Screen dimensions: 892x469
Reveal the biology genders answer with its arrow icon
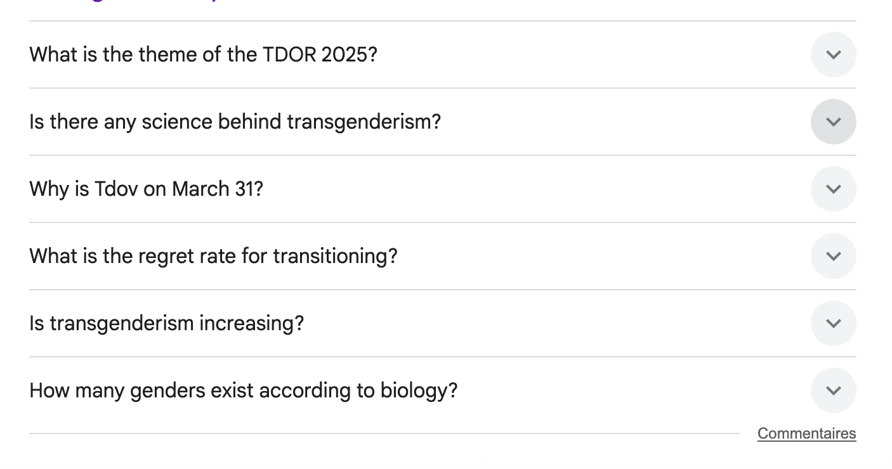[x=833, y=390]
